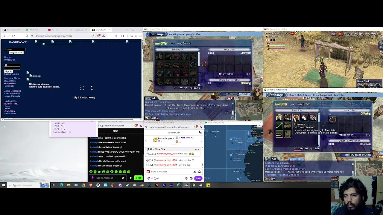This screenshot has height=215, width=383.
Task: Click the offered item in Your Offer slot
Action: 332,120
